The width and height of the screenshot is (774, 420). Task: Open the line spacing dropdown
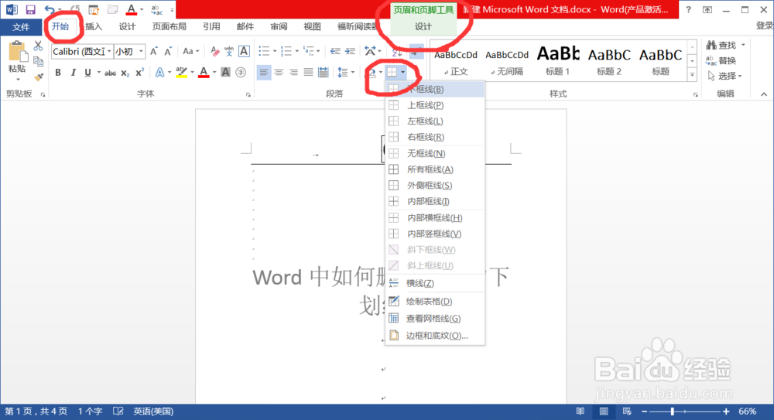[346, 73]
